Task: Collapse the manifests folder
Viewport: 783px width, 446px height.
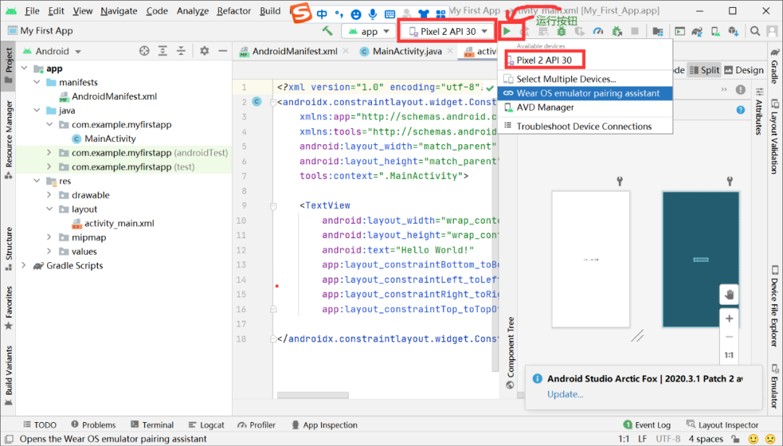Action: (x=36, y=83)
